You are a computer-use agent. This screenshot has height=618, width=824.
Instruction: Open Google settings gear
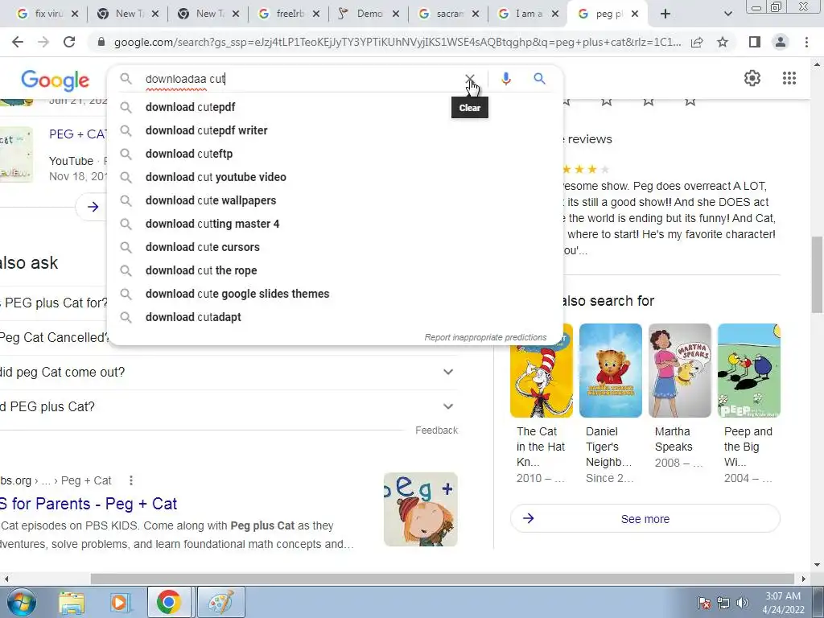(752, 78)
